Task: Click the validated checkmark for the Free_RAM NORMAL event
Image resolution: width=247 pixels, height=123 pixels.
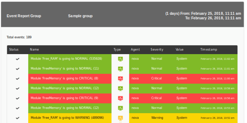Action: (x=17, y=59)
